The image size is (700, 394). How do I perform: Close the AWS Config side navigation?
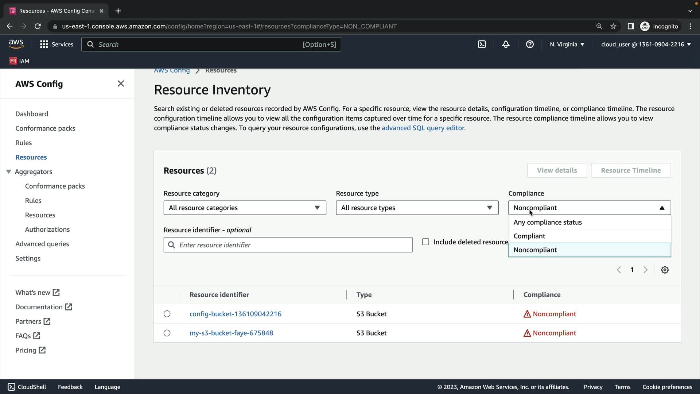point(121,84)
